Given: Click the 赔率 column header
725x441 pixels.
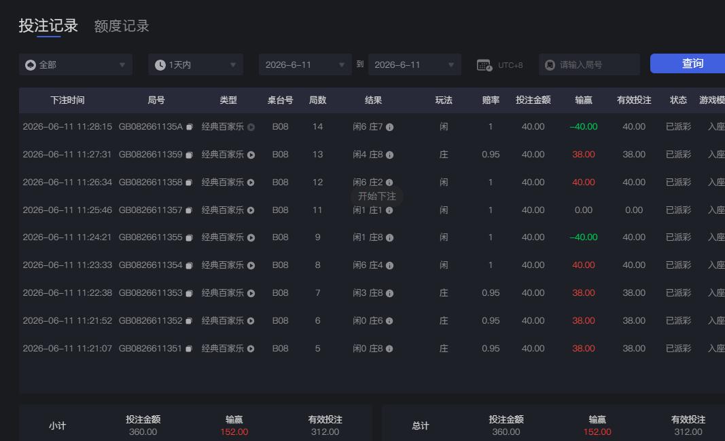Looking at the screenshot, I should click(491, 100).
